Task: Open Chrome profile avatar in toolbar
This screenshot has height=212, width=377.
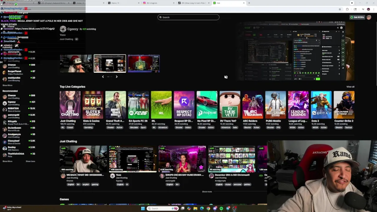Action: [368, 9]
